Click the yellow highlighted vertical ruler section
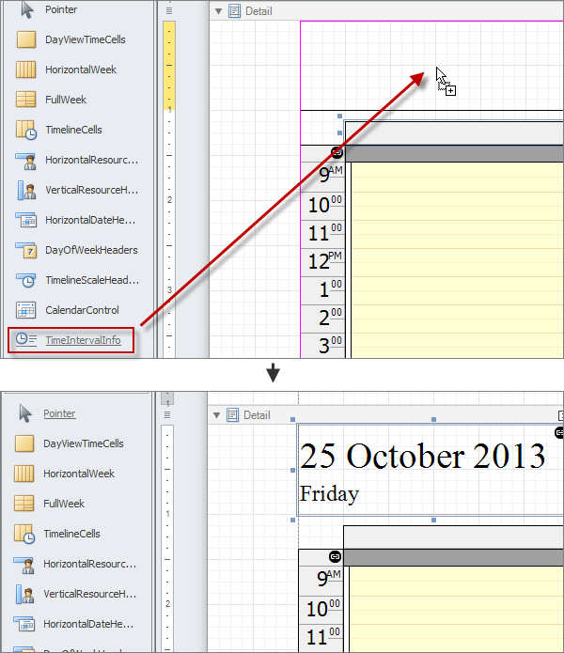 click(169, 64)
